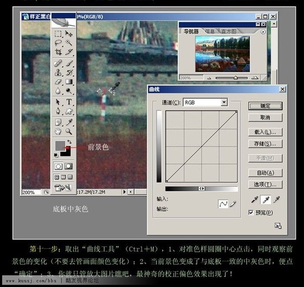The image size is (304, 287).
Task: Select the Lasso tool
Action: (58, 42)
